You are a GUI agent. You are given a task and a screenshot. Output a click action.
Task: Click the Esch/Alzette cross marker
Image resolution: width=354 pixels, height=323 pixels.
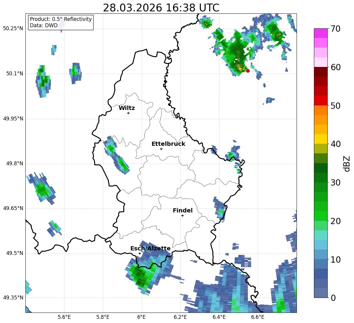[140, 253]
